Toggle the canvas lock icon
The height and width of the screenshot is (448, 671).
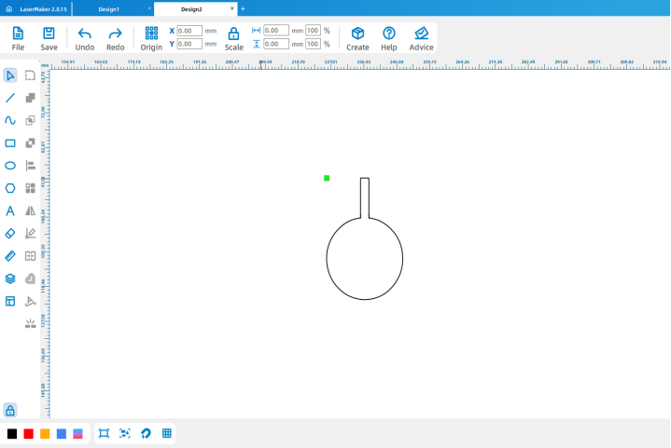(x=10, y=411)
